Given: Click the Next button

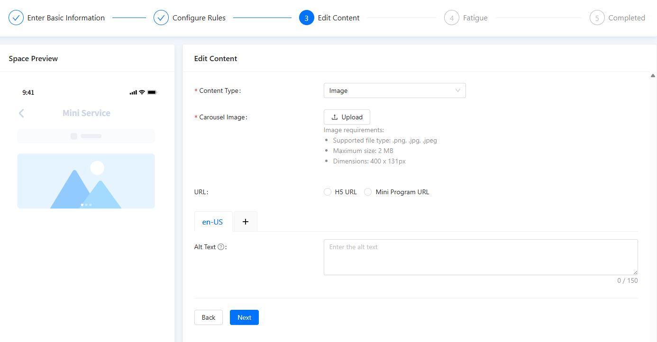Looking at the screenshot, I should (x=244, y=317).
